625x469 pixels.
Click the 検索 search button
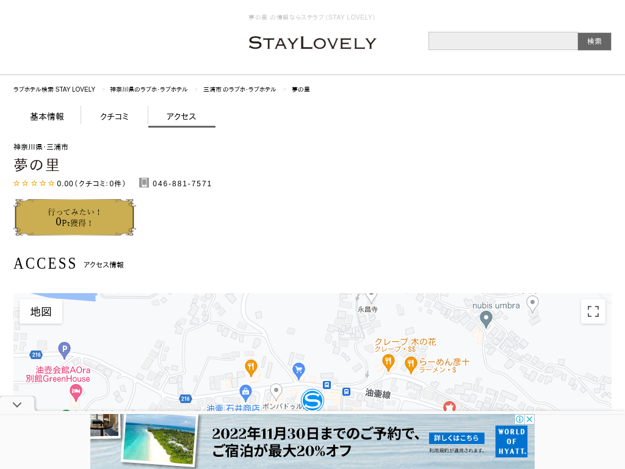594,42
